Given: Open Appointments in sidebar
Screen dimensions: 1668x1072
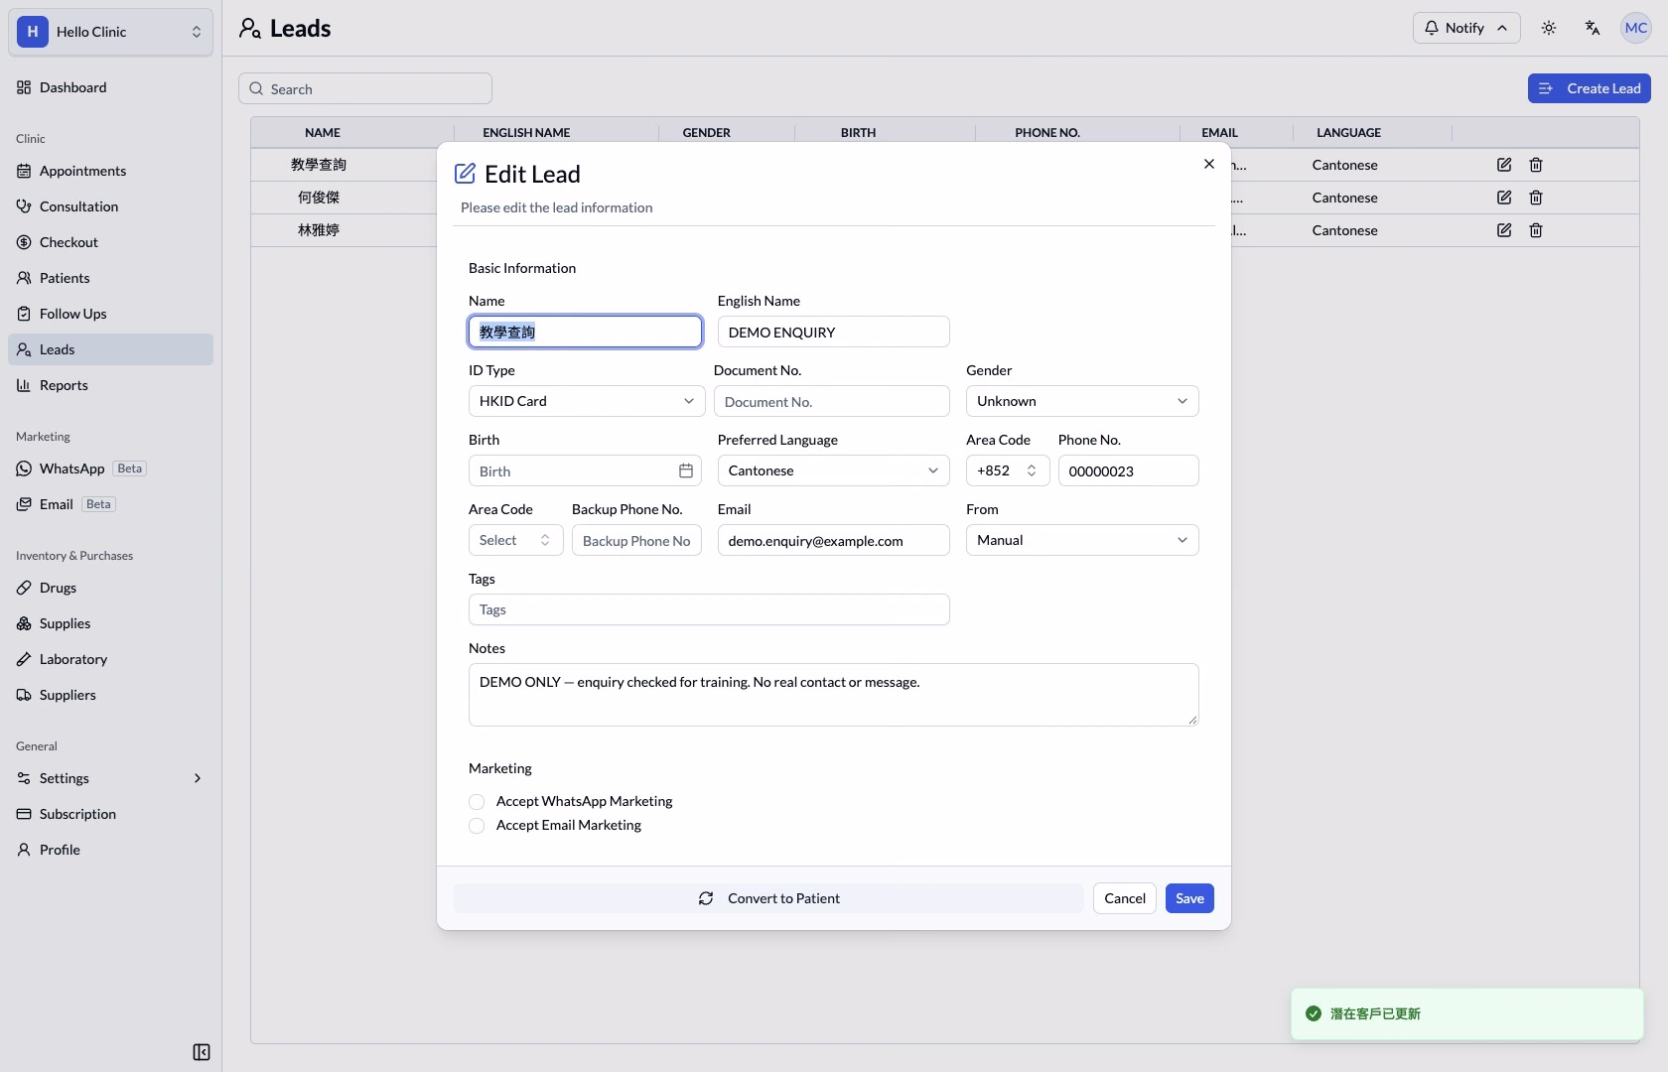Looking at the screenshot, I should pos(110,171).
